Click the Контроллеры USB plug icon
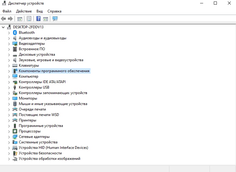 tap(15, 87)
